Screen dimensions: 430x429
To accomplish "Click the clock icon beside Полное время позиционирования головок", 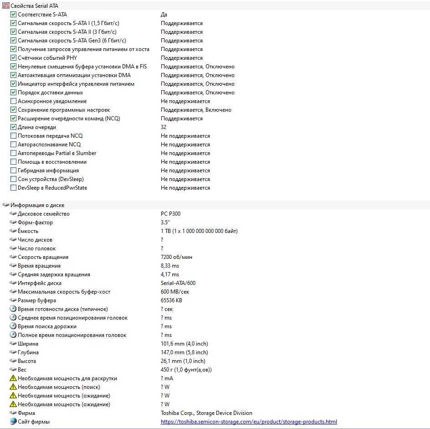I will [x=13, y=335].
